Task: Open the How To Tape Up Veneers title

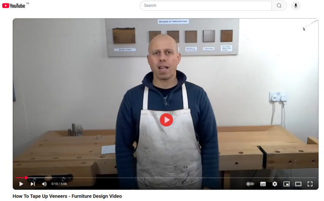Action: click(x=67, y=196)
